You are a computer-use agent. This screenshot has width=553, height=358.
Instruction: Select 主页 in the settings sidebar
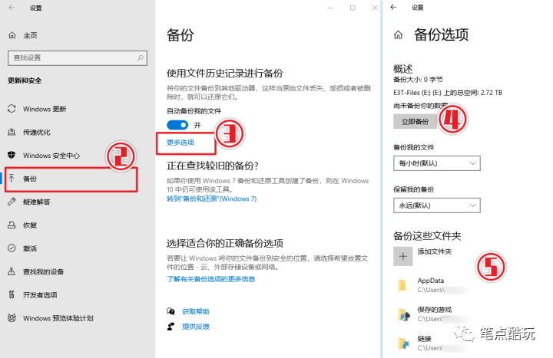coord(30,35)
